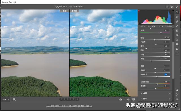Toggle the grid overlay icon
Image resolution: width=181 pixels, height=111 pixels.
(177, 99)
